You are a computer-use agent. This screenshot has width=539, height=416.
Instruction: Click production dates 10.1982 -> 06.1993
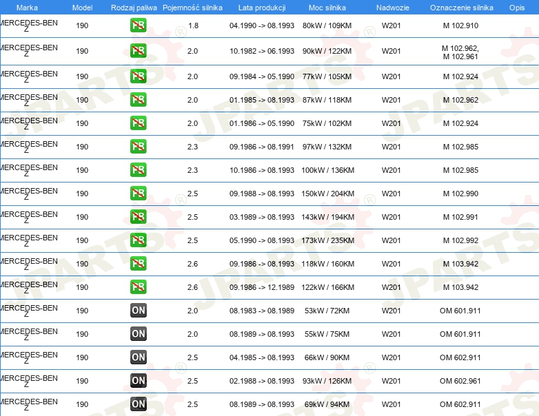coord(262,51)
